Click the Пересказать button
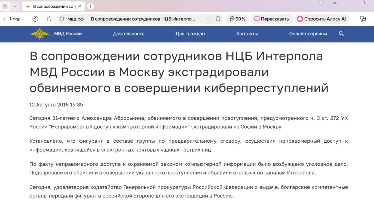 [272, 19]
